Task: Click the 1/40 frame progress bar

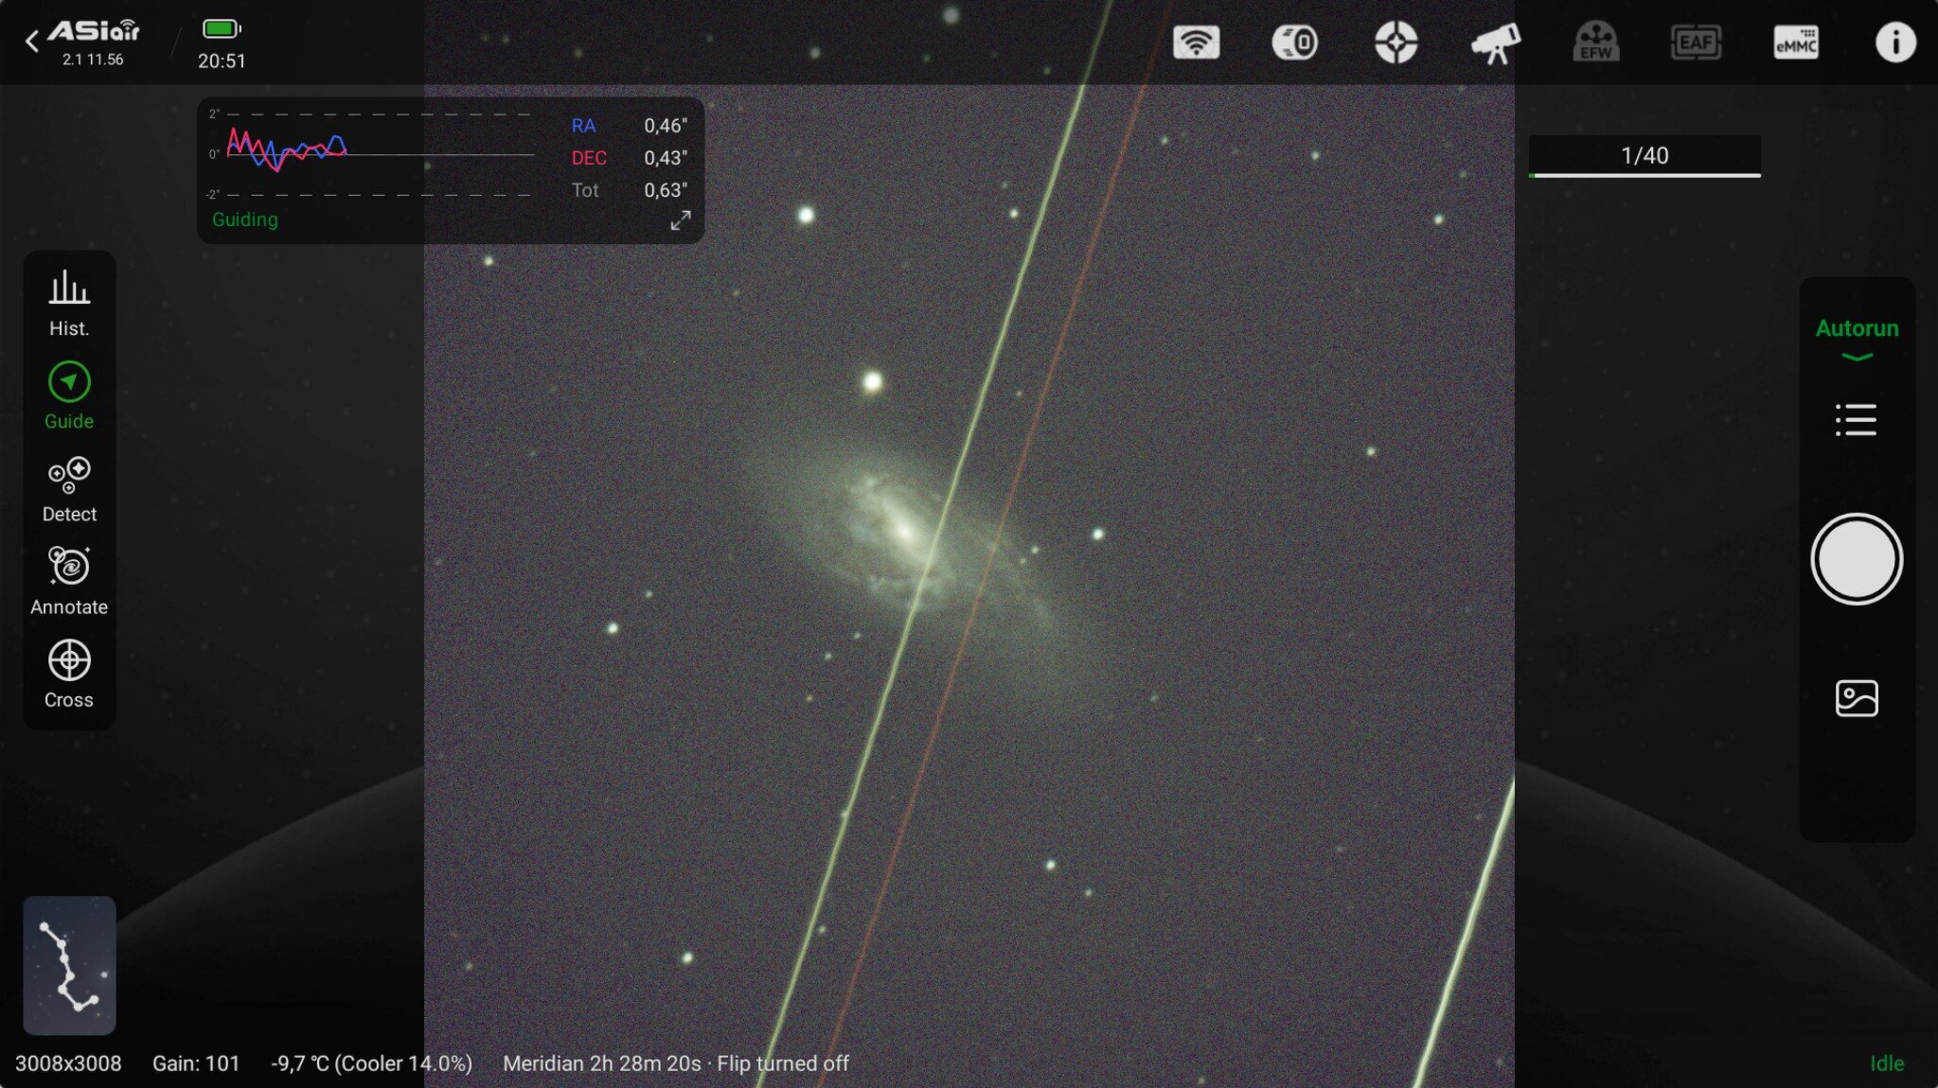Action: [1645, 157]
